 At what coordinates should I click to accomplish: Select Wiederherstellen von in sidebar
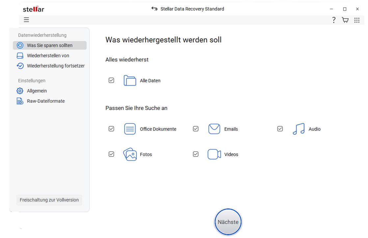point(48,56)
